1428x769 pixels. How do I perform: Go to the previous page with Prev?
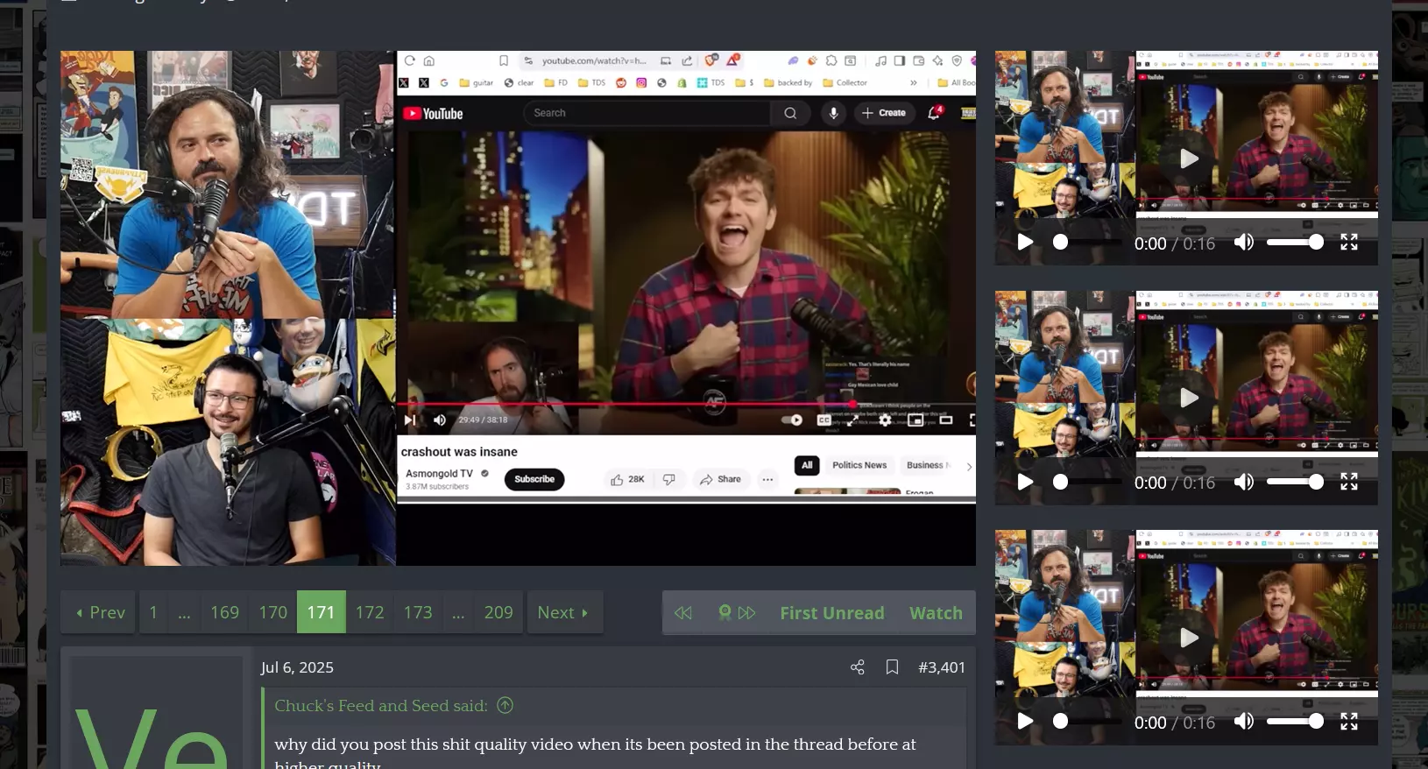(100, 612)
